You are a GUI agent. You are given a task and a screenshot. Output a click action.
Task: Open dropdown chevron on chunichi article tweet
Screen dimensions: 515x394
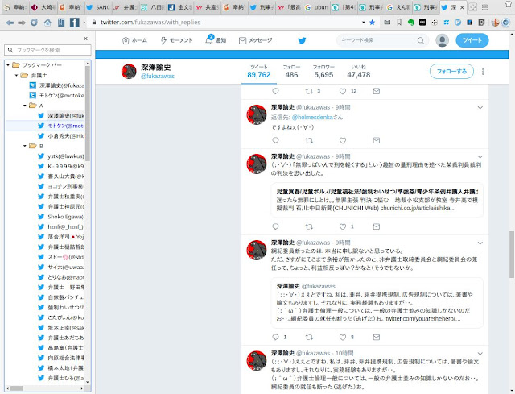click(x=480, y=157)
